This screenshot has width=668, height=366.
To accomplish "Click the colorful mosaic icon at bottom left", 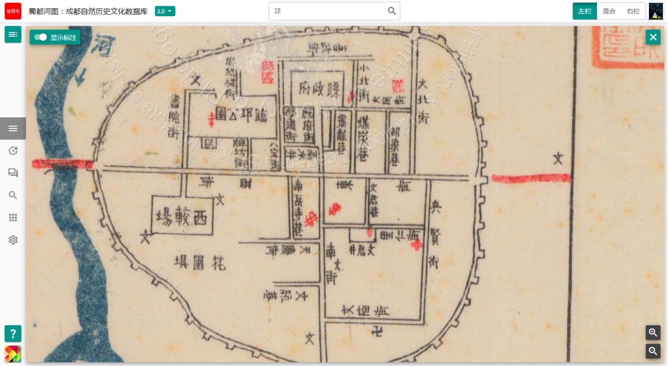I will [x=13, y=354].
